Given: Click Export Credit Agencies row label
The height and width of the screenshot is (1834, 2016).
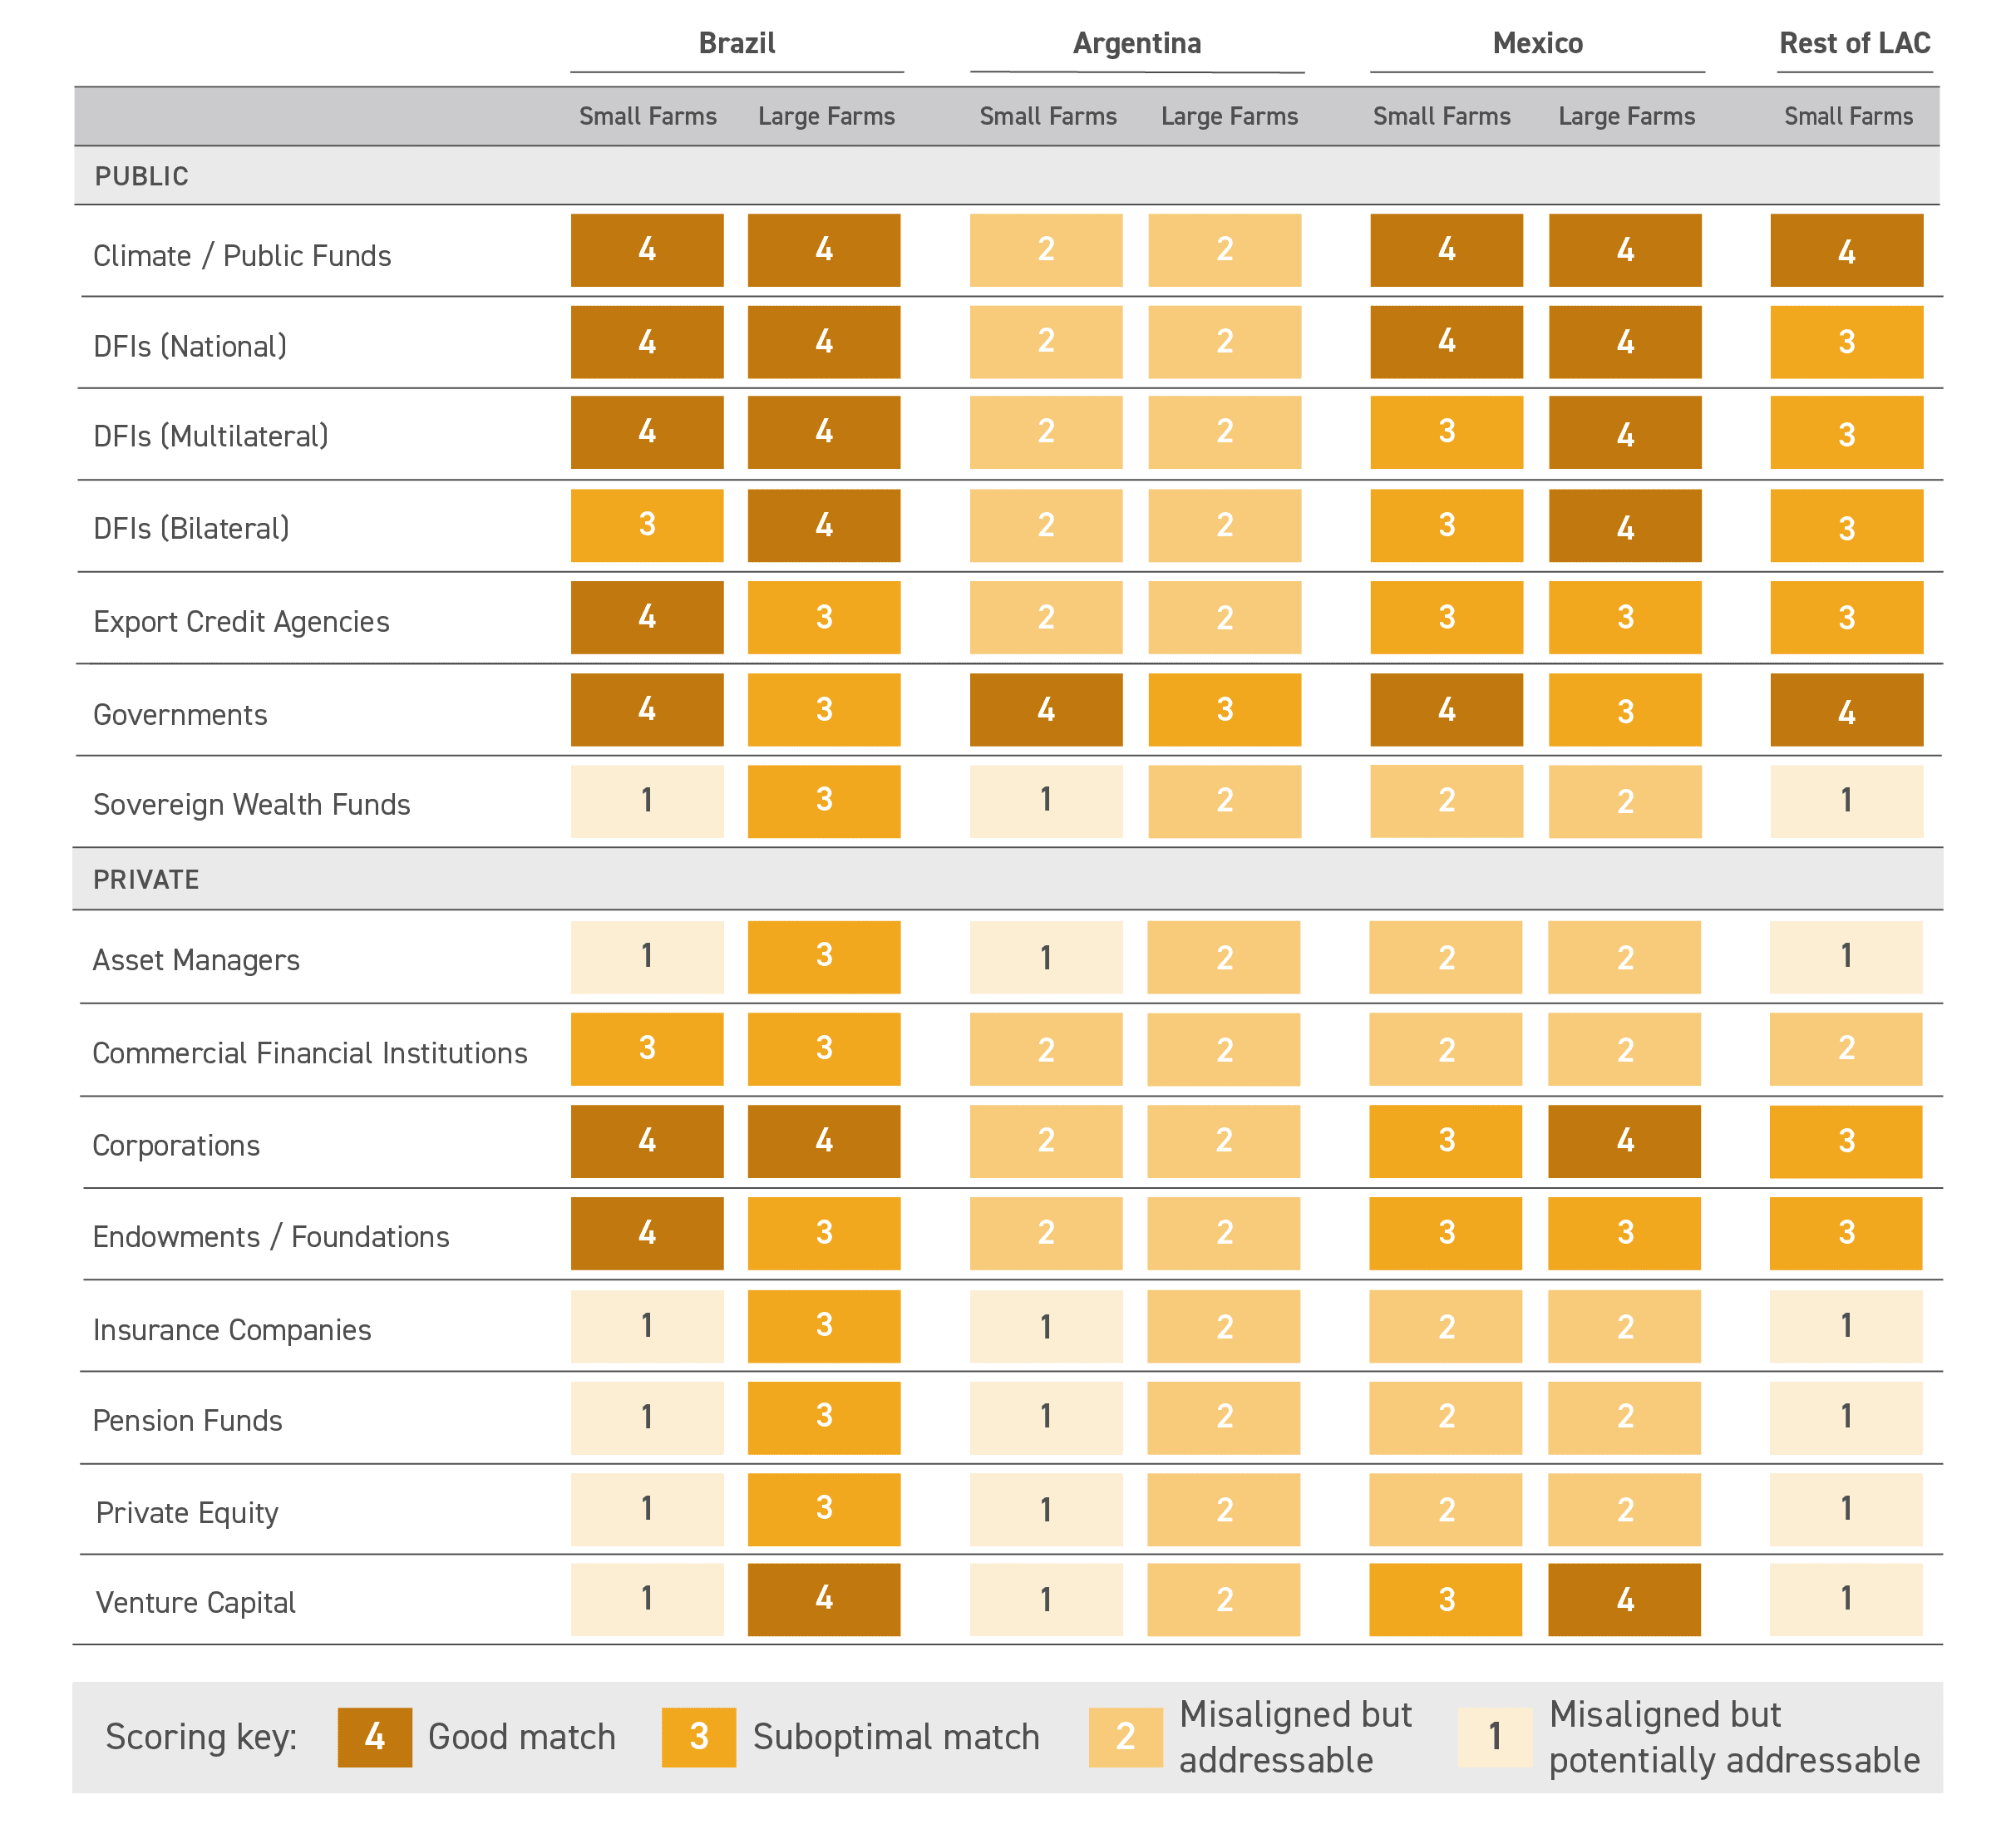Looking at the screenshot, I should (241, 622).
